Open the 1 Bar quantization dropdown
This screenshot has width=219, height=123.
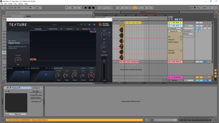[38, 8]
